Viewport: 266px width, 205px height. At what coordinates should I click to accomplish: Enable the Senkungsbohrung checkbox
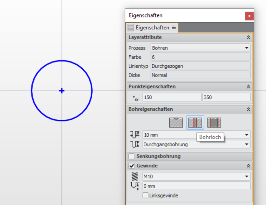pyautogui.click(x=131, y=156)
